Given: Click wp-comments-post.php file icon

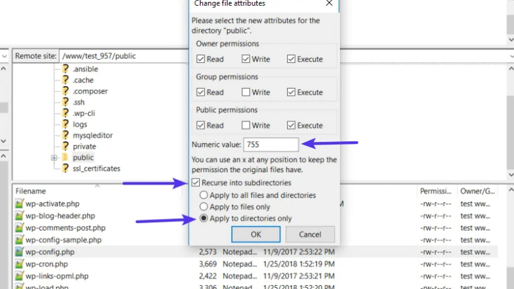Looking at the screenshot, I should pyautogui.click(x=19, y=228).
